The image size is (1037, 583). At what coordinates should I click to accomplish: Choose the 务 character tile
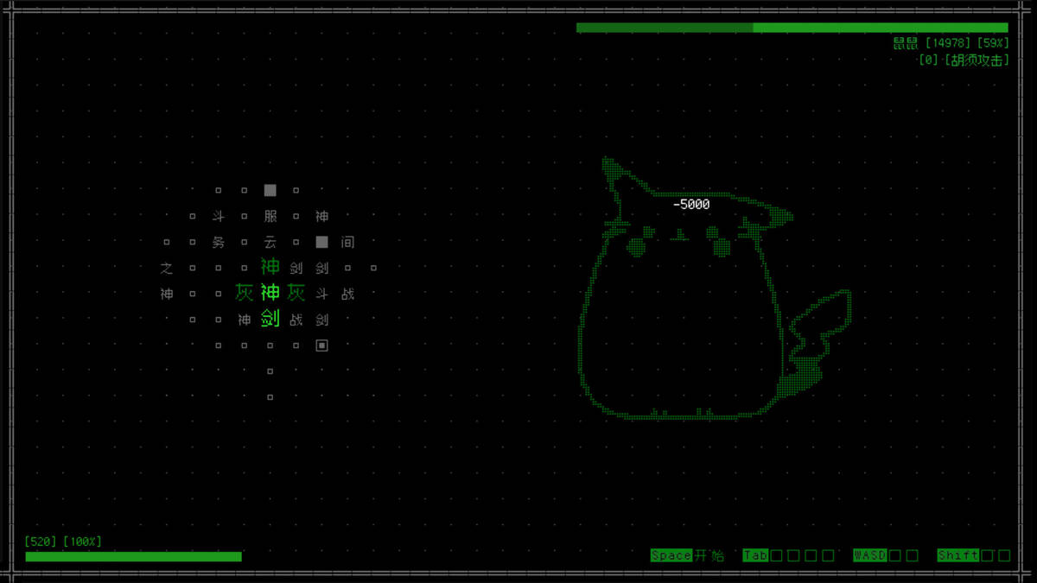pos(219,243)
